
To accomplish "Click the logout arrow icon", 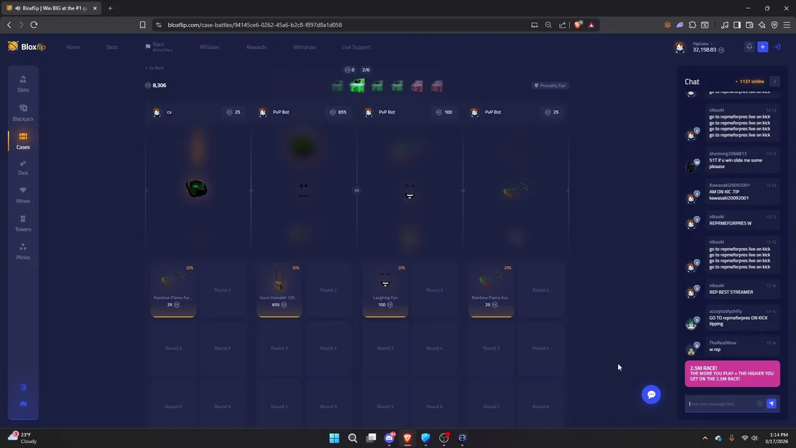I will point(777,47).
